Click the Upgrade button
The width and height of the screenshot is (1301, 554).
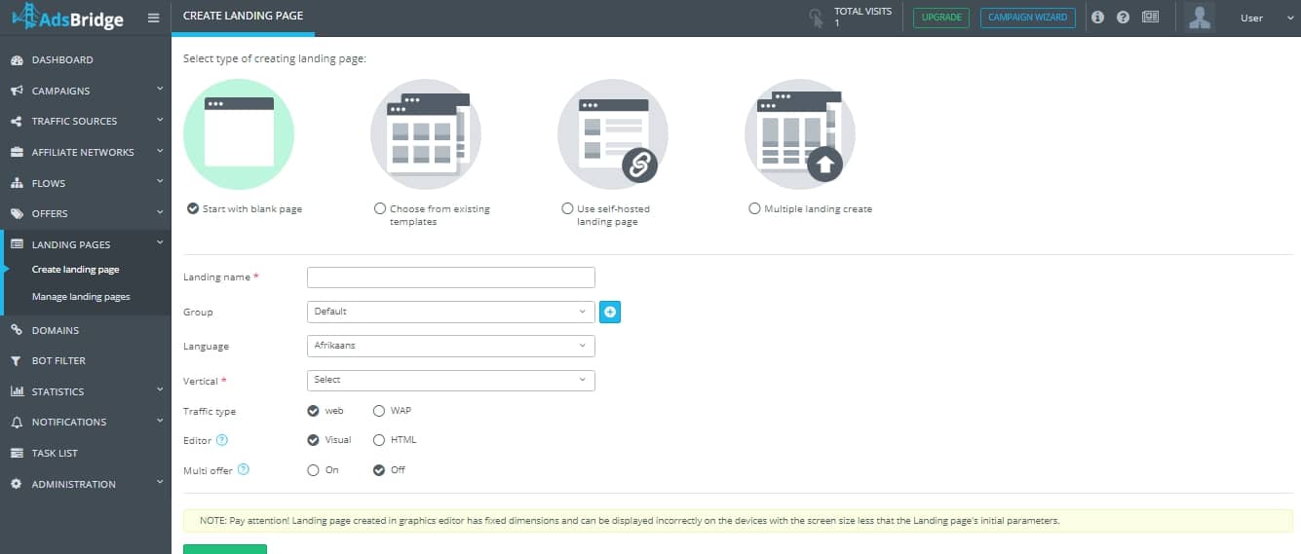pyautogui.click(x=941, y=18)
